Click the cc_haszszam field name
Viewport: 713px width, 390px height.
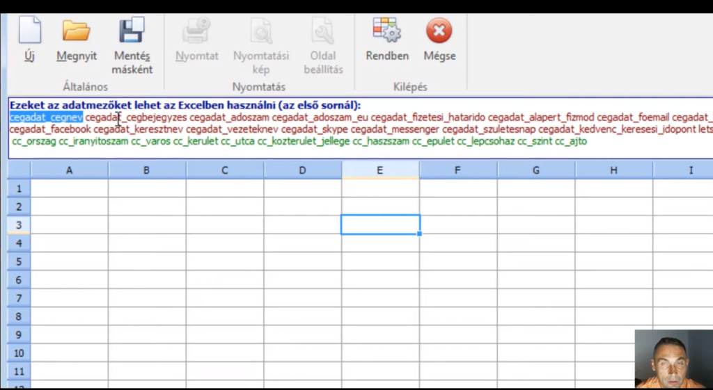(381, 141)
